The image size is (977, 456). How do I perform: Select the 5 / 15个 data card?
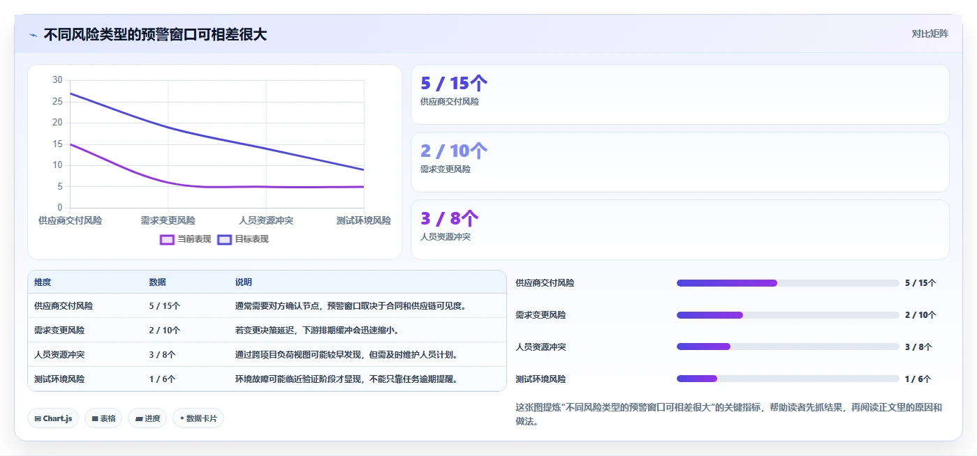click(680, 94)
